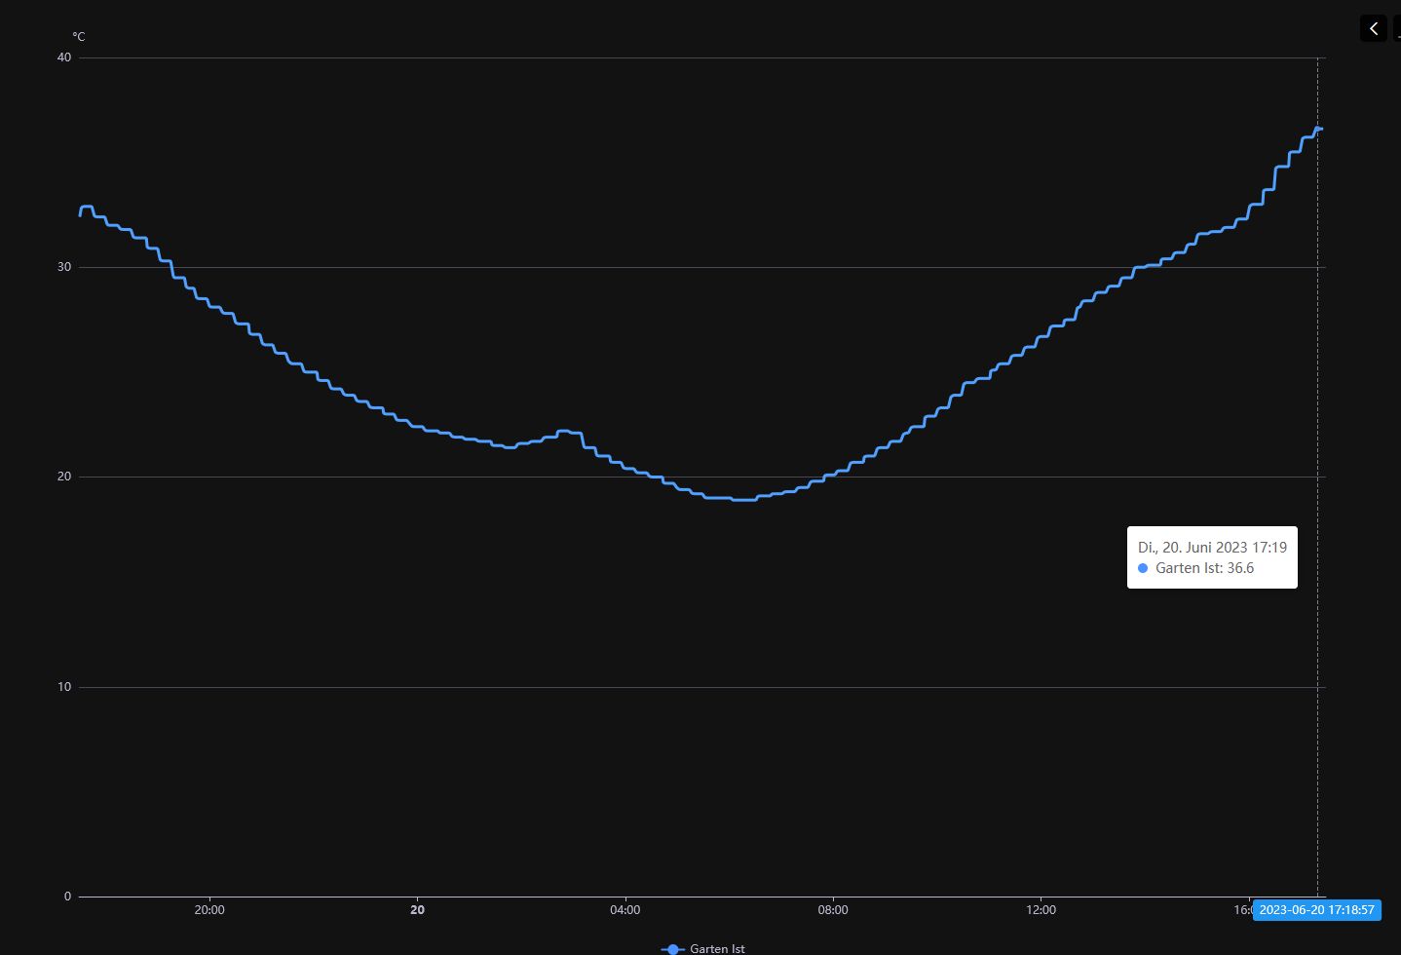This screenshot has height=955, width=1401.
Task: Click the 08:00 x-axis time label
Action: tap(833, 910)
